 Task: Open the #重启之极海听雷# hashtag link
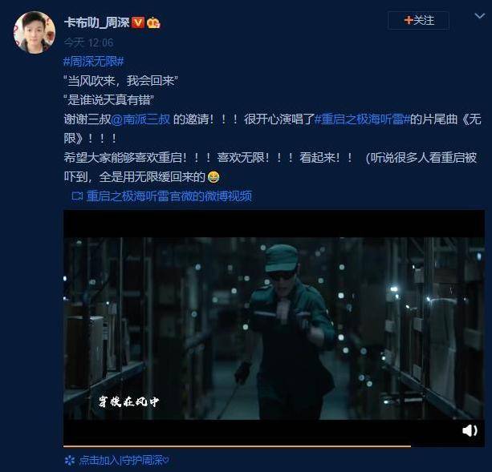(x=362, y=119)
